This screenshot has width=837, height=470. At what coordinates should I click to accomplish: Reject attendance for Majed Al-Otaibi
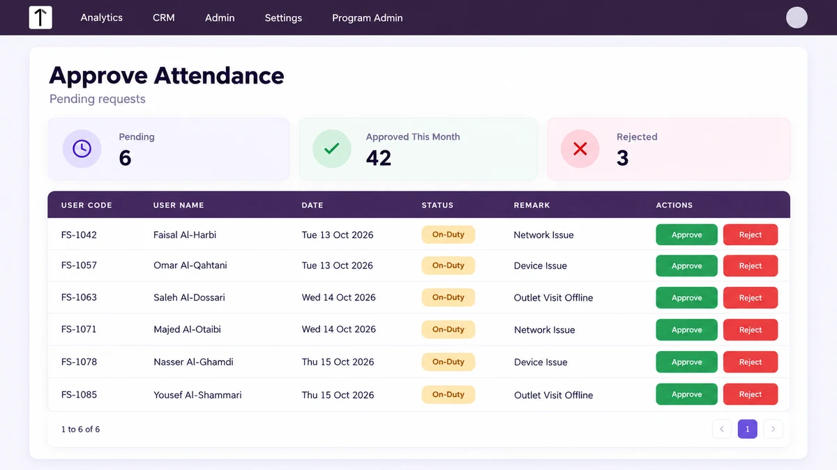click(751, 329)
